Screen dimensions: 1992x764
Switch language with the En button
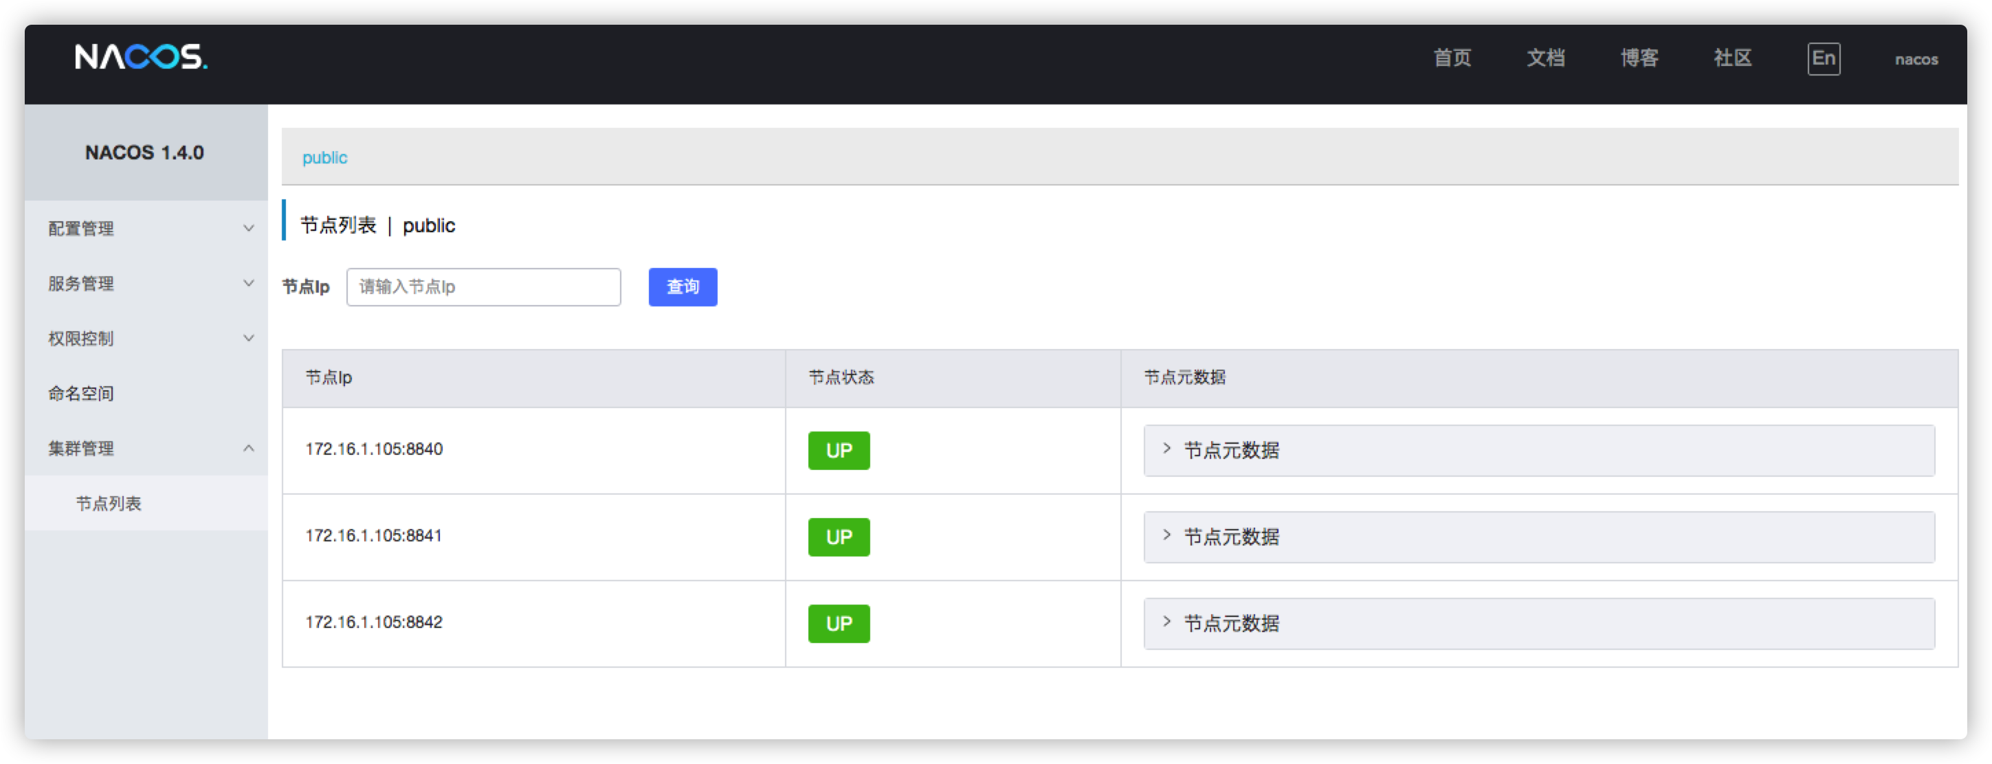point(1823,59)
